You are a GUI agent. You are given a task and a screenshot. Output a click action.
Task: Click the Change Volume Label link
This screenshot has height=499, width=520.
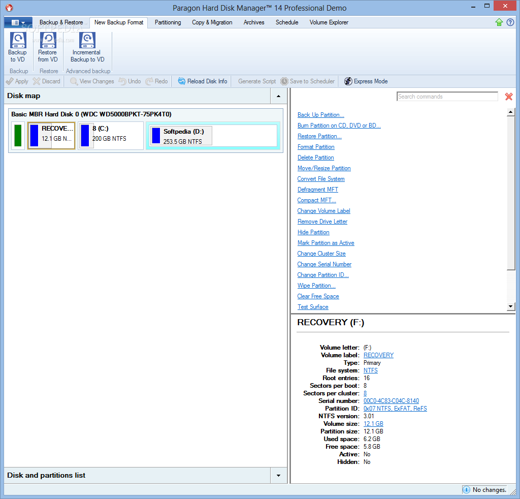[x=323, y=211]
